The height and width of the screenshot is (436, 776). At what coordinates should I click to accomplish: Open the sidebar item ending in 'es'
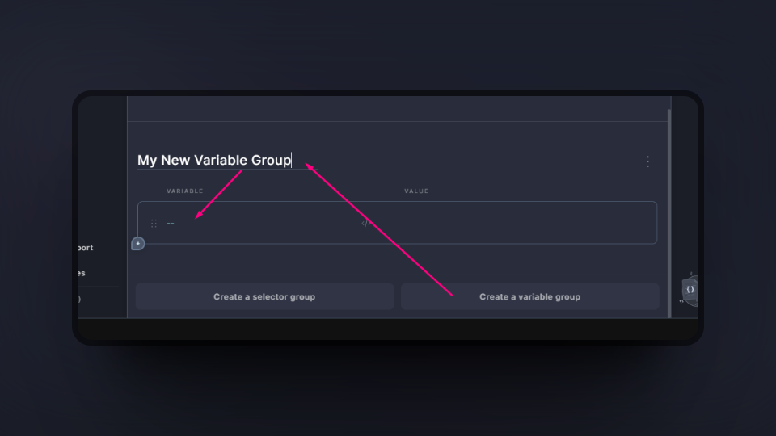pyautogui.click(x=80, y=273)
